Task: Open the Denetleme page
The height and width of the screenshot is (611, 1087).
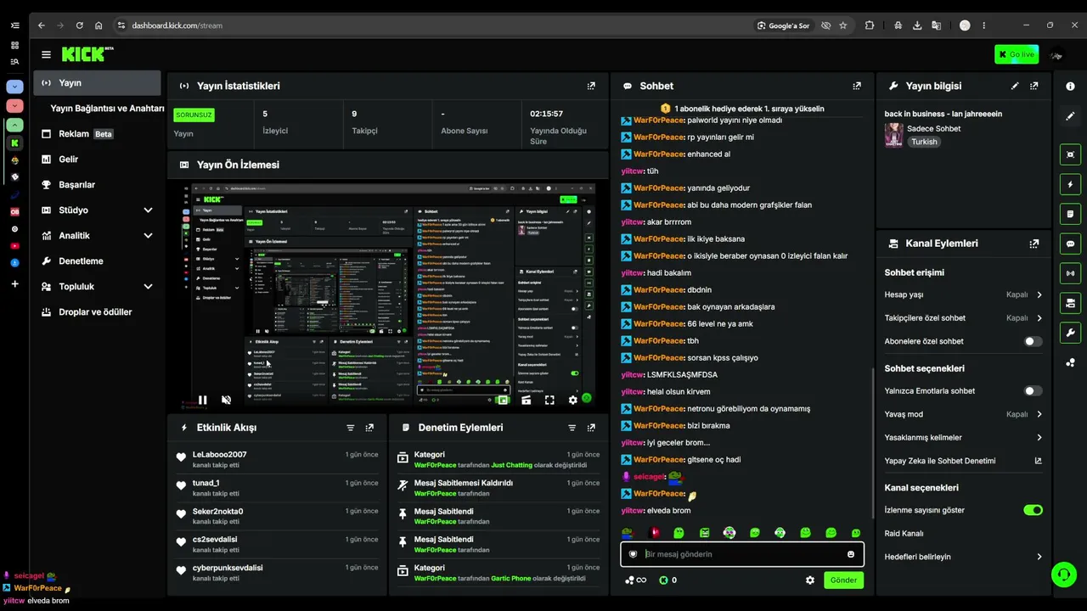Action: (97, 261)
